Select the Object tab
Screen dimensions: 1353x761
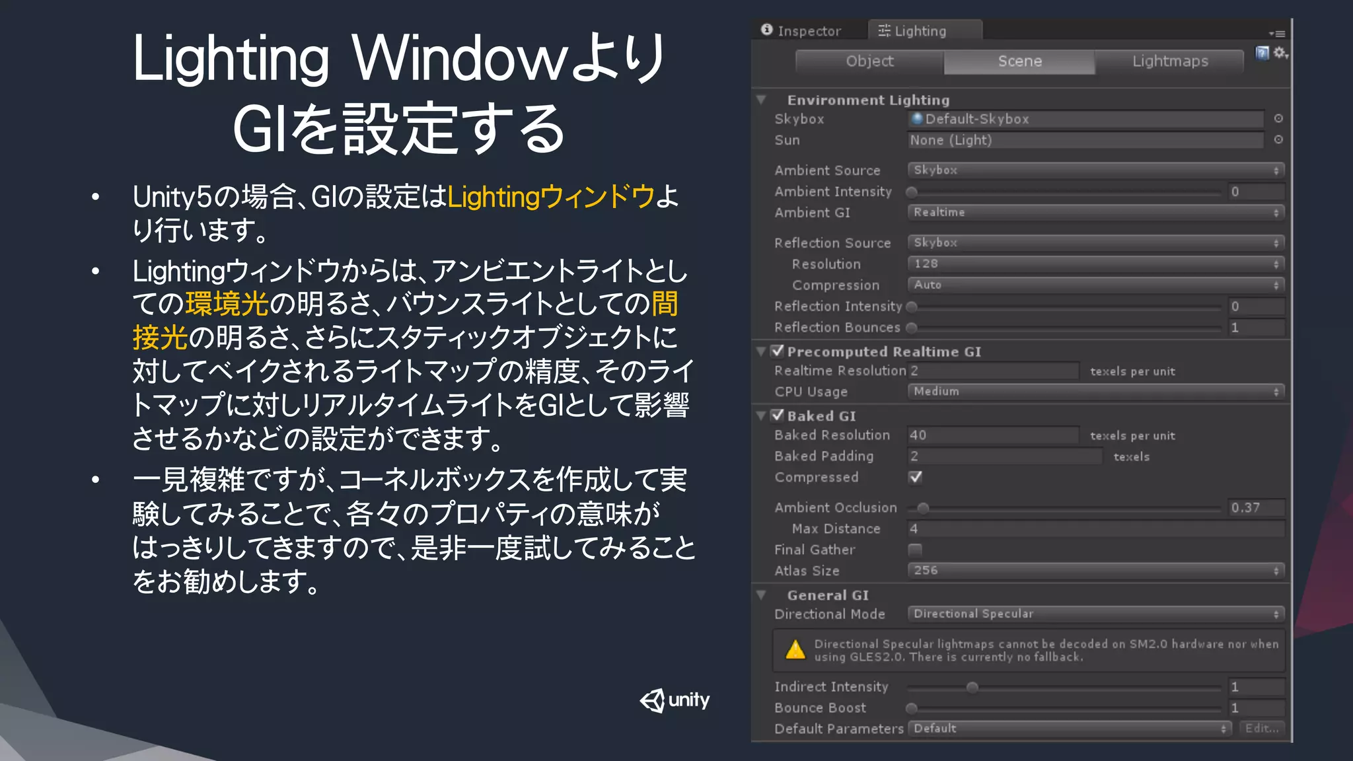[869, 61]
